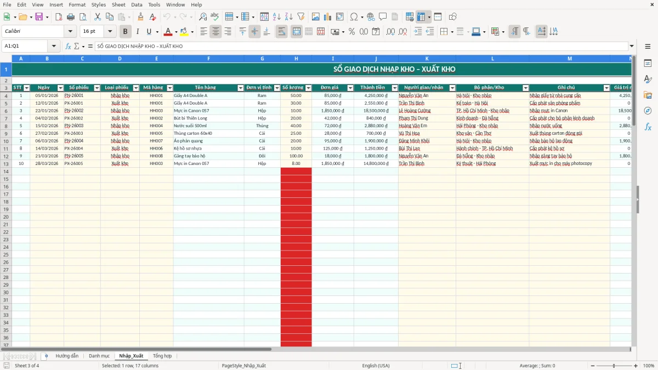Screen dimensions: 658x370
Task: Zoom in with the plus button
Action: 636,366
